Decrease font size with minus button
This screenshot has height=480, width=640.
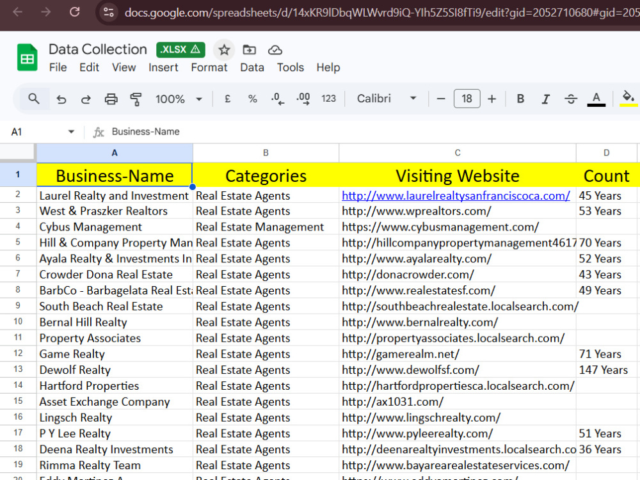(x=440, y=99)
